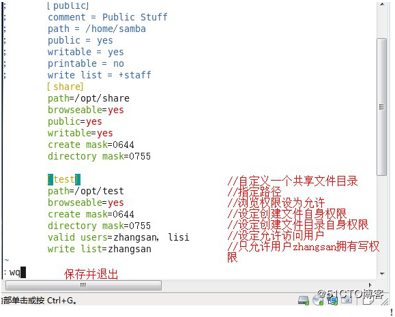Viewport: 395px width, 317px height.
Task: Click the window resize grip corner
Action: 385,301
